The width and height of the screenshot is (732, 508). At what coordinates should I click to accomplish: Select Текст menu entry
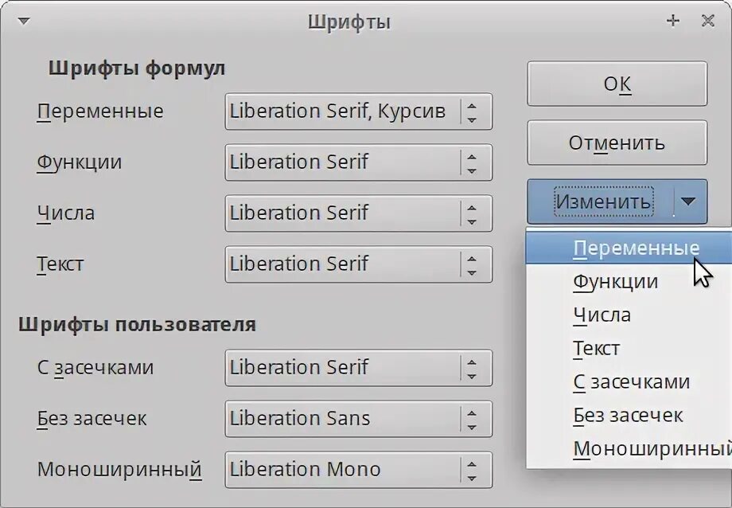tap(597, 348)
